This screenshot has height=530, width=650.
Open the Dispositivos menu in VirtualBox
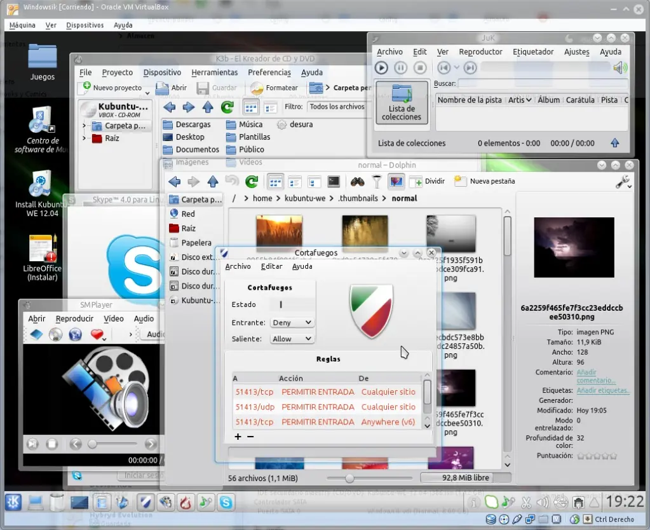(85, 25)
